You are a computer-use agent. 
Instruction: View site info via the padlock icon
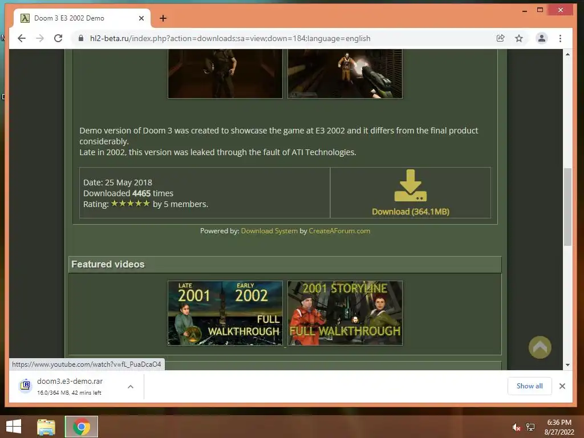click(x=81, y=38)
